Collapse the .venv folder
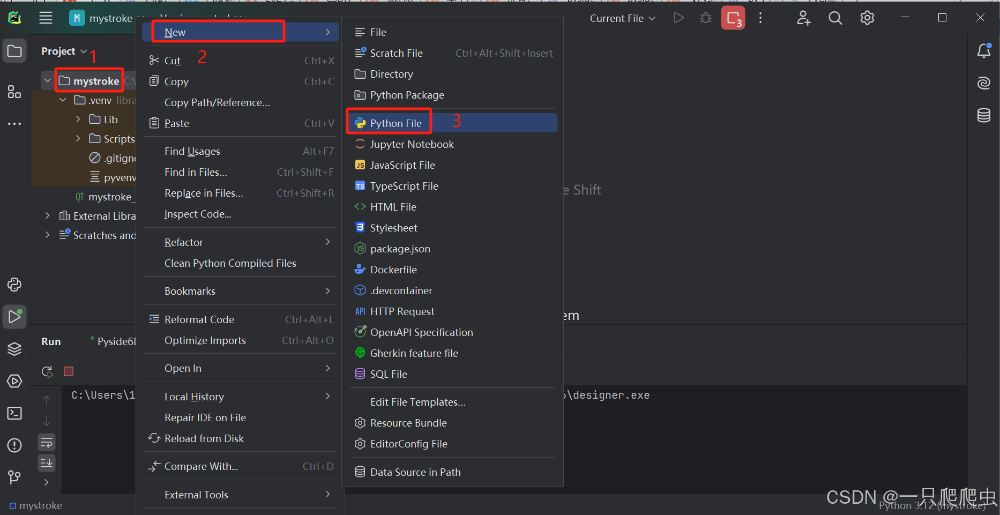 (x=63, y=100)
